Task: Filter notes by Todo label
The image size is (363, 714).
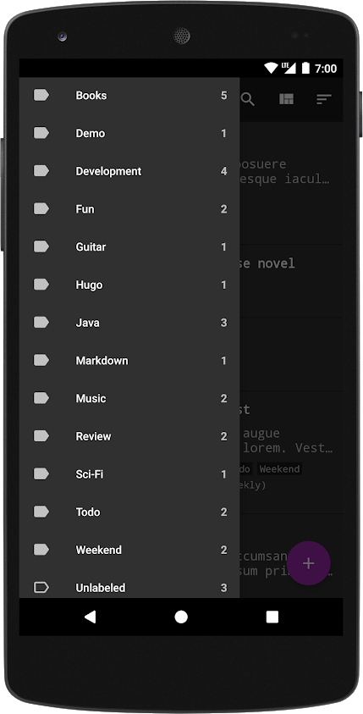Action: (129, 512)
